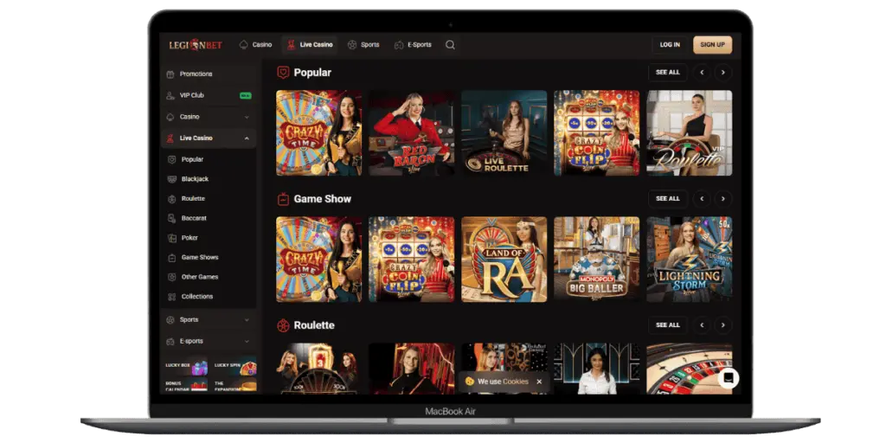The image size is (886, 443).
Task: Open Crazy Coin Flip in Popular row
Action: point(597,132)
